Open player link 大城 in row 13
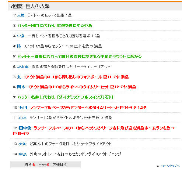This screenshot has height=170, width=182. pos(23,144)
